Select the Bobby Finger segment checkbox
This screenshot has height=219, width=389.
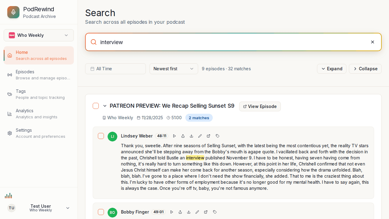101,212
